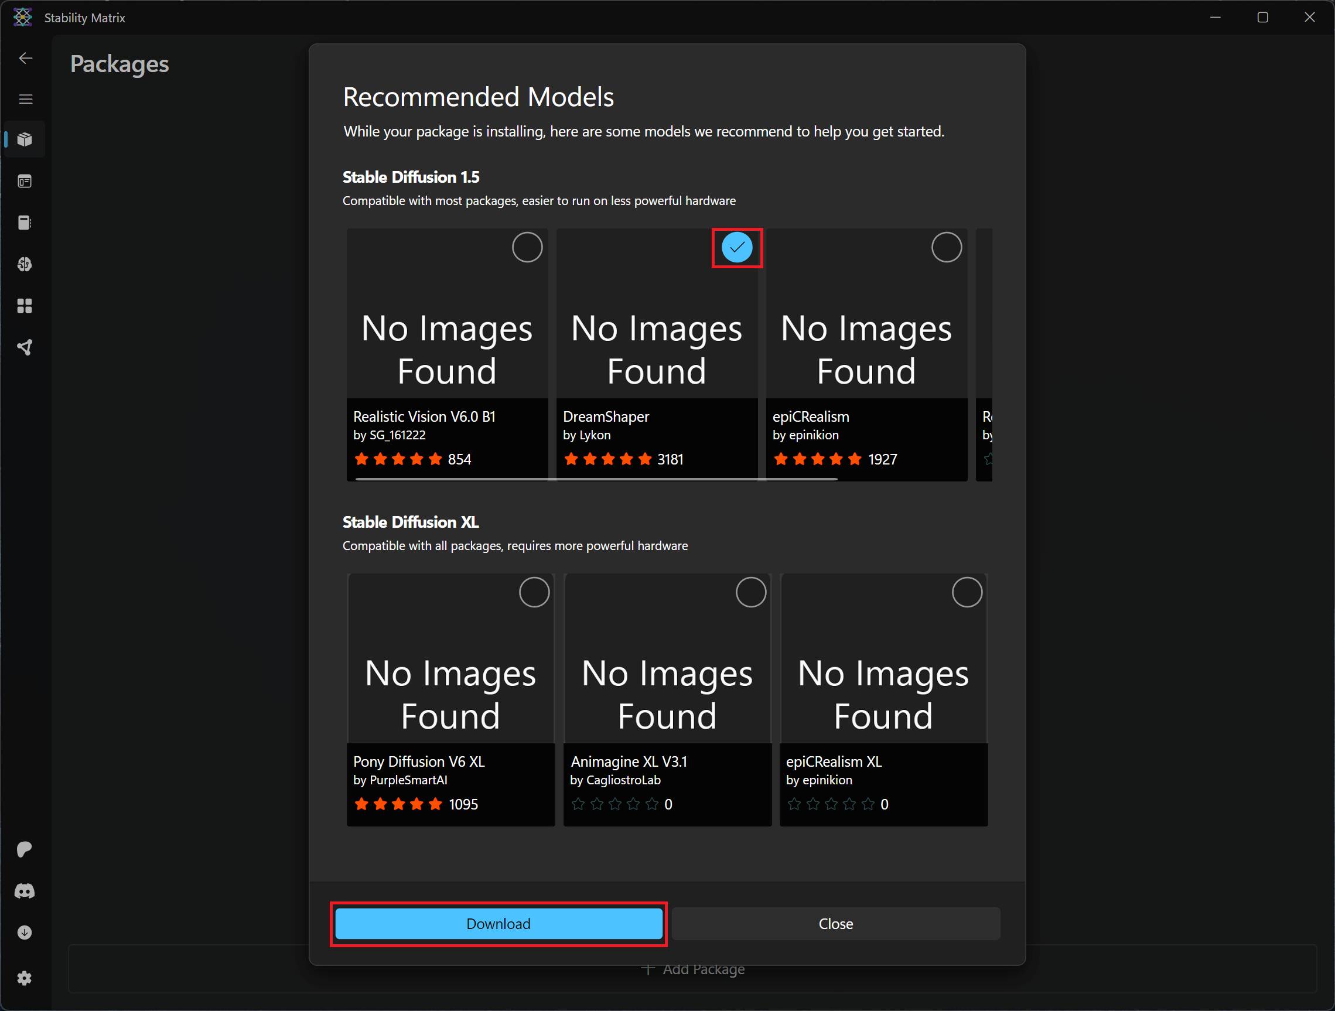Open the inference window-layout sidebar tab
1335x1011 pixels.
pyautogui.click(x=25, y=181)
